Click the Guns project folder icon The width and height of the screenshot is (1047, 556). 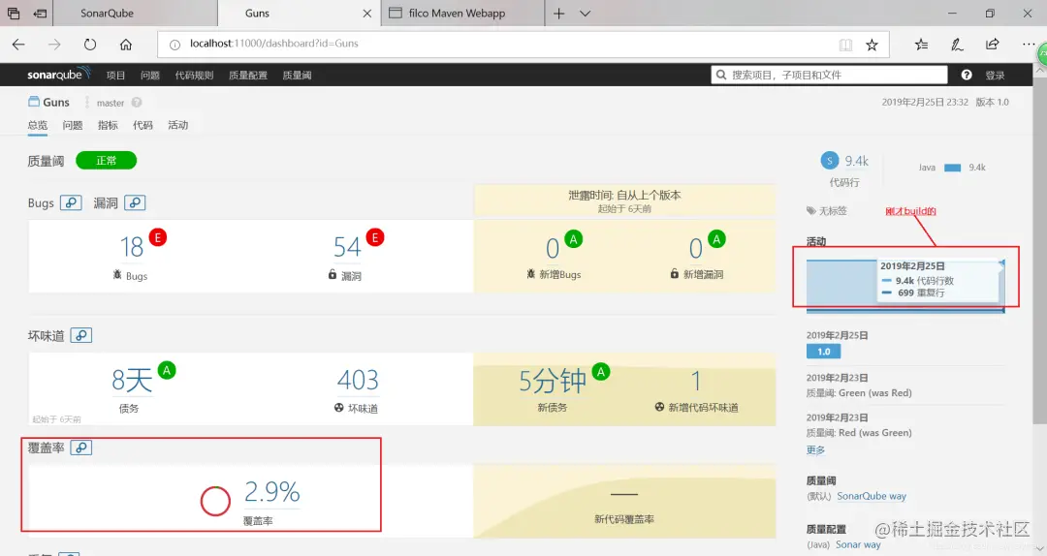click(x=33, y=102)
